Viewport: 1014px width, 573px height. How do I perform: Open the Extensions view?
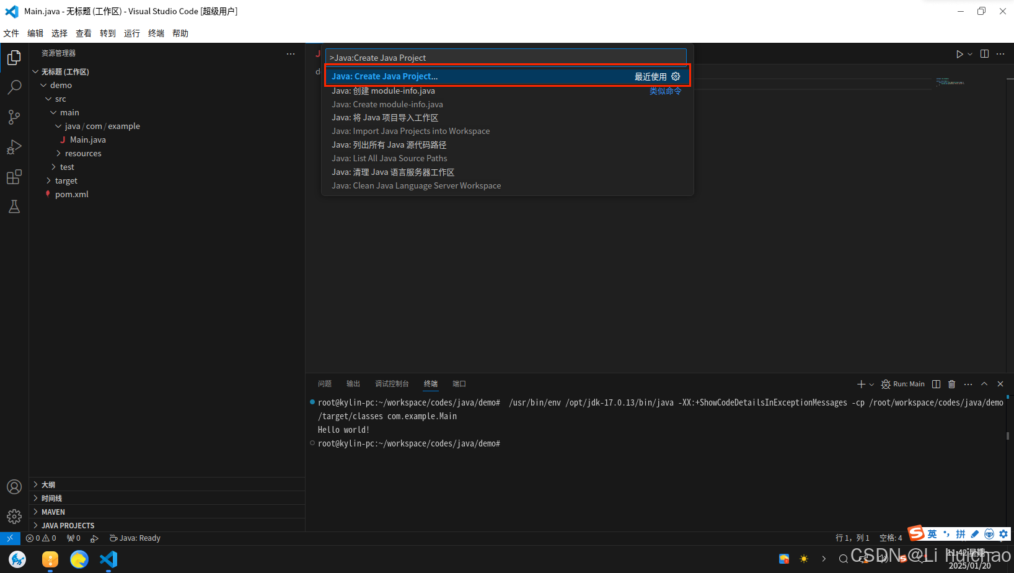pyautogui.click(x=14, y=177)
